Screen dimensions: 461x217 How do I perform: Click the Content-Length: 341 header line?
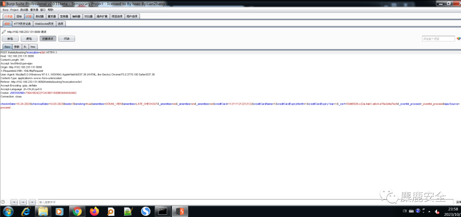pos(12,60)
